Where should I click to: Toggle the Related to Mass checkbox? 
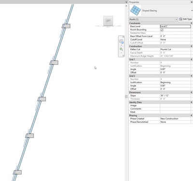point(162,33)
